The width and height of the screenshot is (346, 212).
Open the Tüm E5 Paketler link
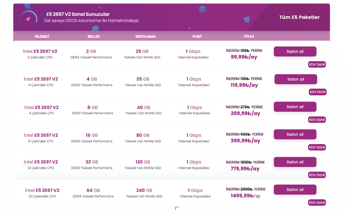pos(299,17)
